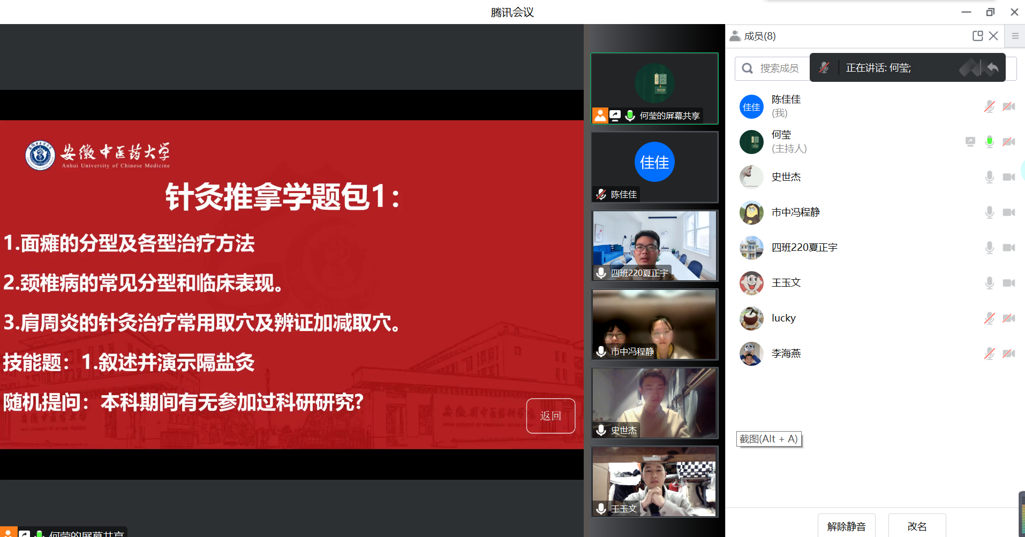Click 史世杰's microphone icon in members list
The image size is (1025, 537).
click(x=989, y=177)
